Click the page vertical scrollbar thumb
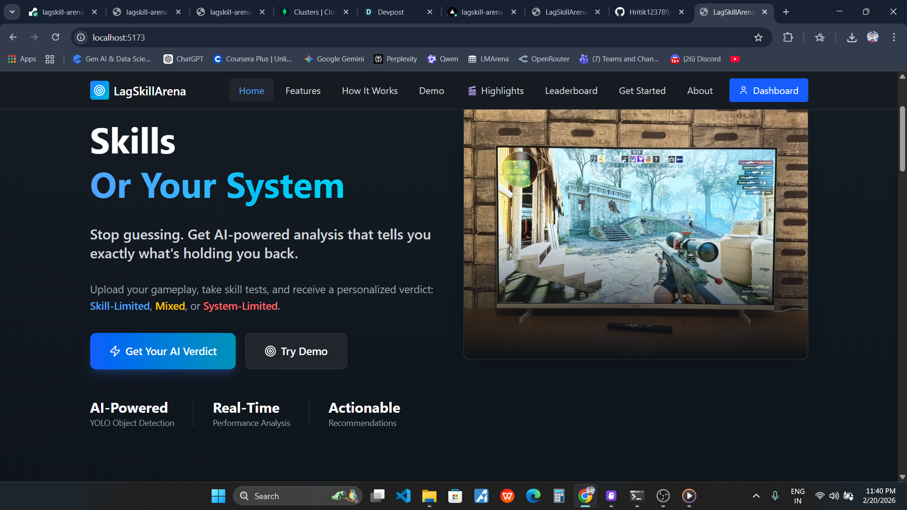The height and width of the screenshot is (510, 907). pyautogui.click(x=902, y=139)
